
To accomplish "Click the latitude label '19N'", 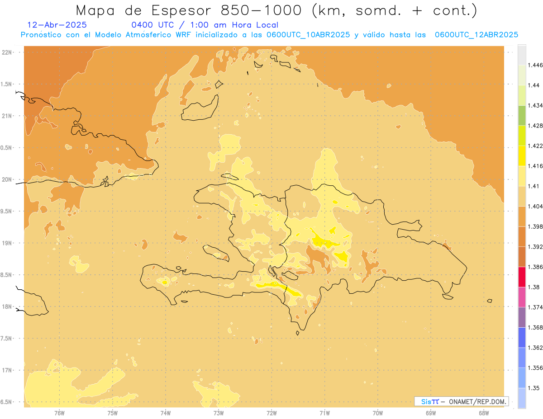I will [x=8, y=243].
